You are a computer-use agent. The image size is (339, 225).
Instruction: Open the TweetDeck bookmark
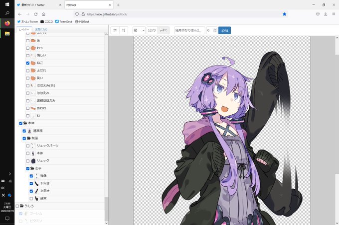coord(64,21)
